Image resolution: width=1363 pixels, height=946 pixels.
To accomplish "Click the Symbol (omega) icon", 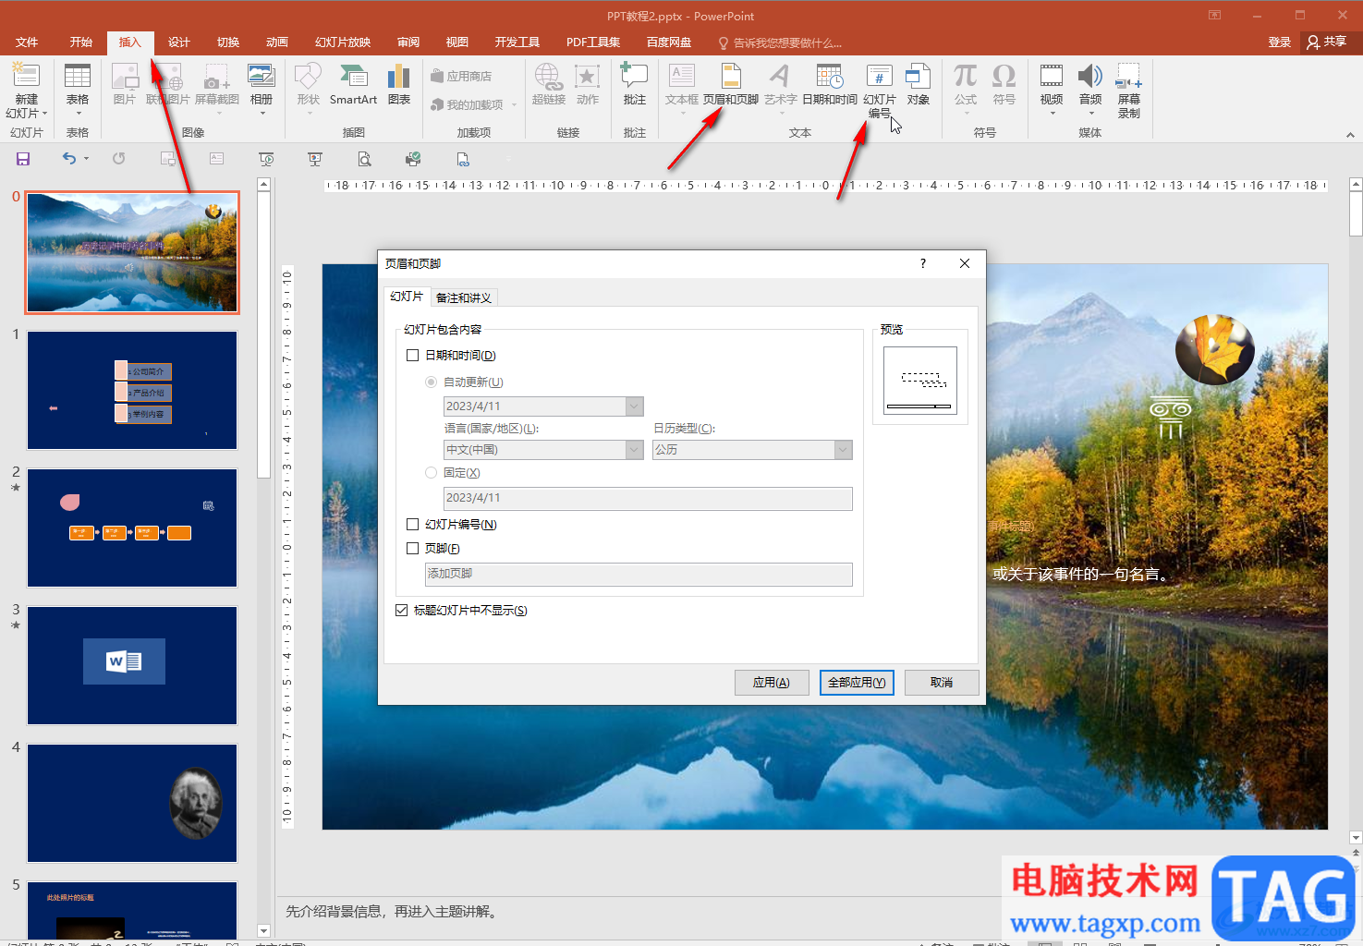I will [1004, 83].
